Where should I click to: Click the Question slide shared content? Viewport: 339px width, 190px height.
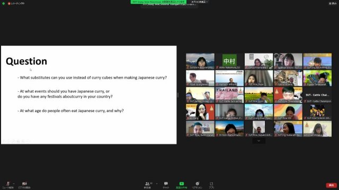pos(88,95)
